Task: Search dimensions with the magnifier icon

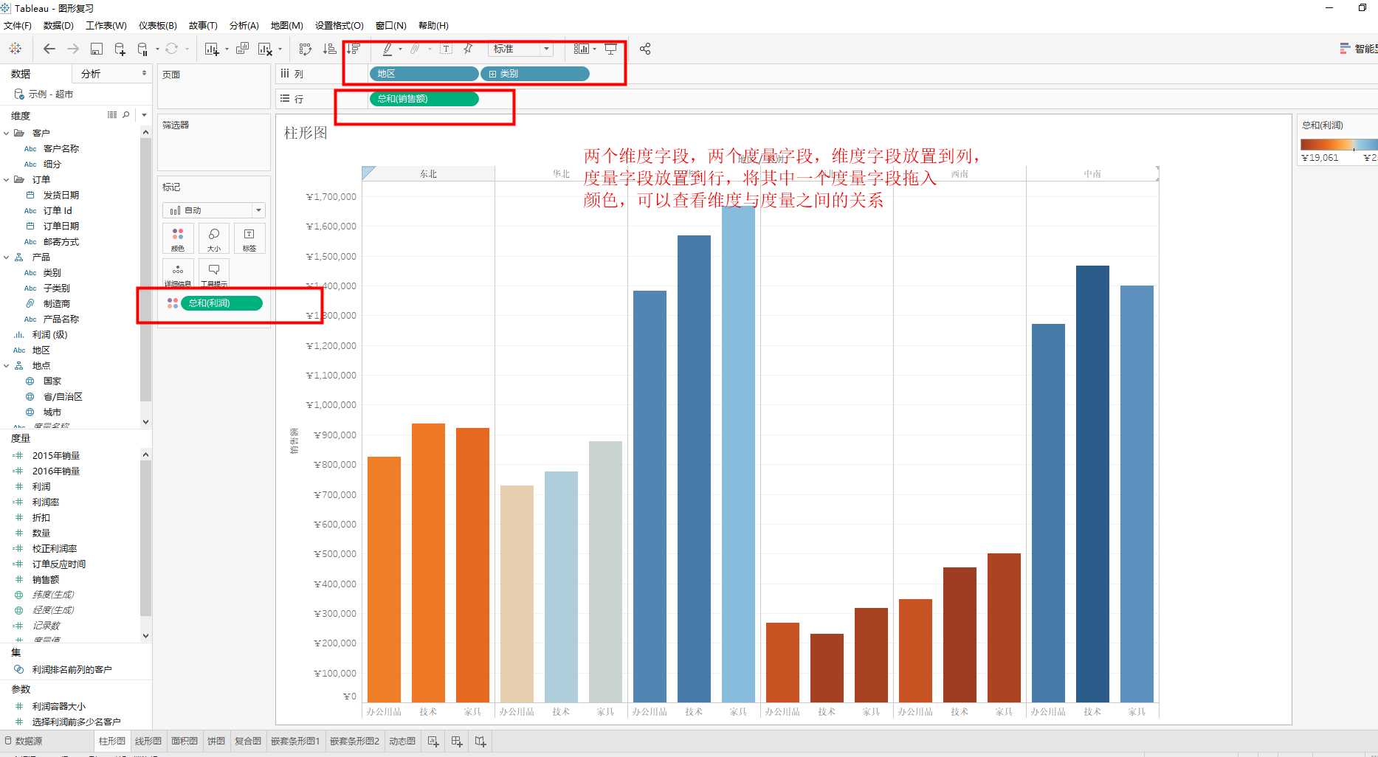Action: pos(126,115)
